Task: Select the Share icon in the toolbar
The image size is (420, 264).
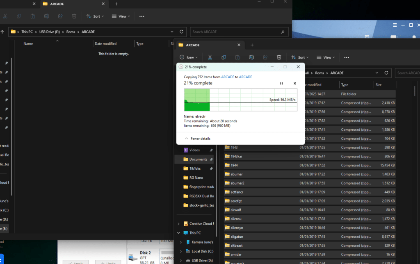Action: (265, 57)
